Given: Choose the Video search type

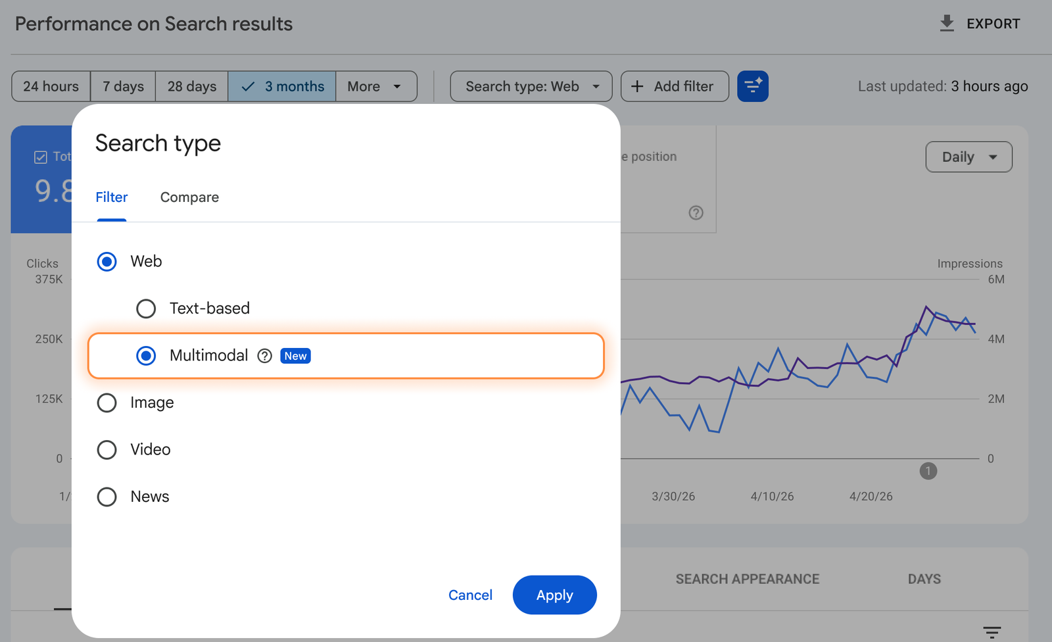Looking at the screenshot, I should click(x=107, y=450).
